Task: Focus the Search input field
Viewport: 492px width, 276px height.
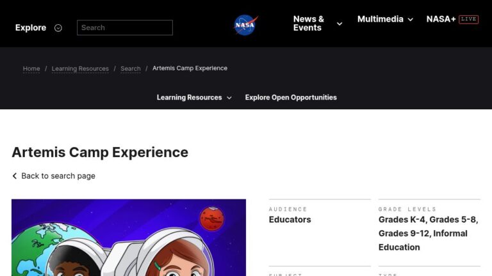Action: 125,27
